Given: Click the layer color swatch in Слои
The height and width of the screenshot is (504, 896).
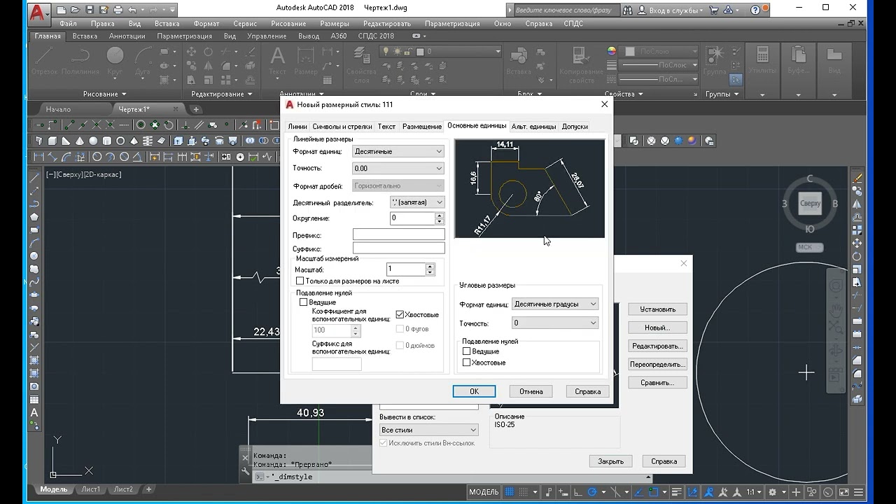Looking at the screenshot, I should 421,52.
